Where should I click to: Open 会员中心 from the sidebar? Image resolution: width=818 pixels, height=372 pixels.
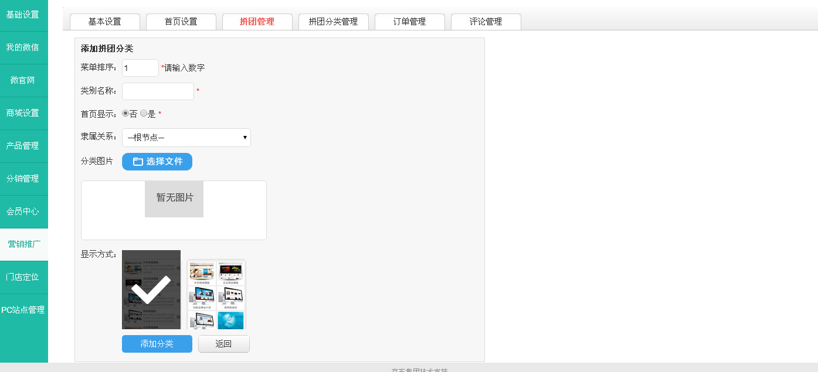(23, 211)
